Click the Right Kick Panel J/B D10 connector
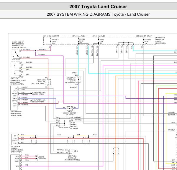 [71, 151]
